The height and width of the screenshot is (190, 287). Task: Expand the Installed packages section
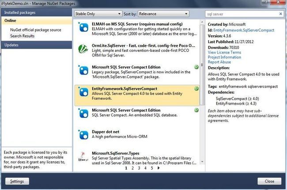click(36, 12)
